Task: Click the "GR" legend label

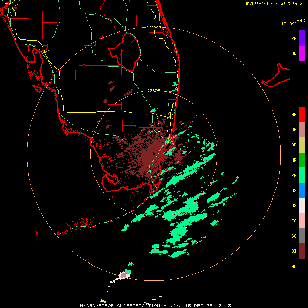Action: (x=294, y=130)
